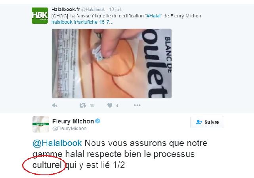
Task: Retweet the Halalbook tweet via retweet icon
Action: coord(82,105)
